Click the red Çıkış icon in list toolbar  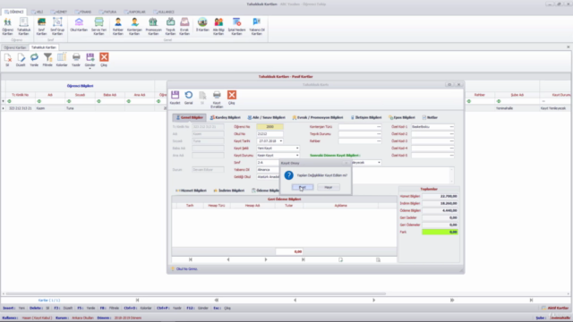[x=104, y=60]
